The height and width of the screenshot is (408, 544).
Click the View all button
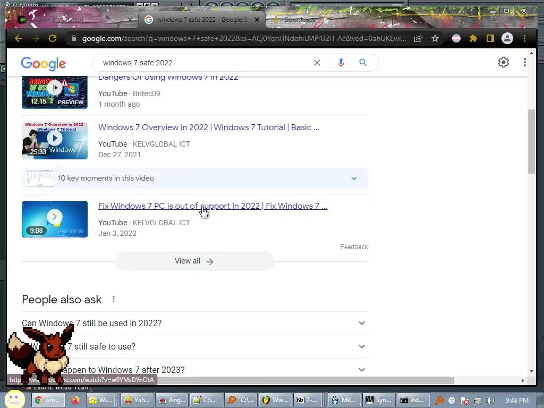[194, 261]
